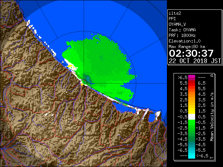Click the magenta swatch atop velocity legend
This screenshot has width=223, height=167.
192,77
